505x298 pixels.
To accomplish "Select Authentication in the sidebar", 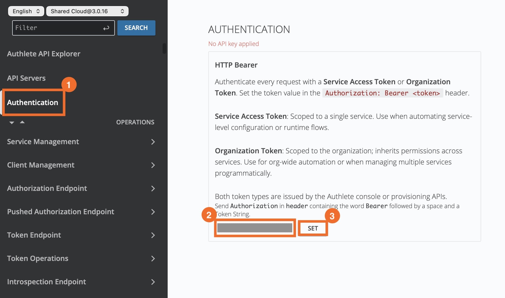I will pyautogui.click(x=33, y=103).
